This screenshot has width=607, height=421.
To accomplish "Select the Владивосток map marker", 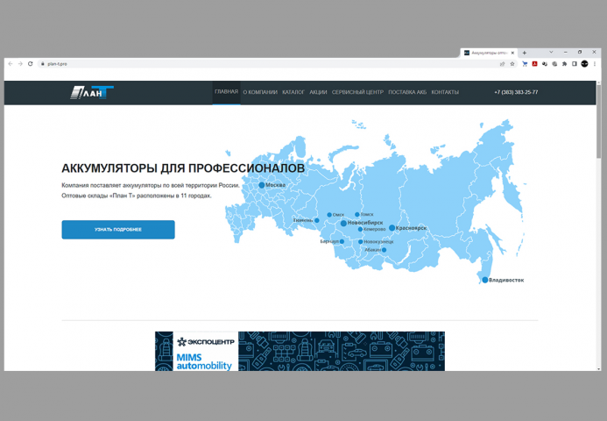I will click(x=485, y=280).
